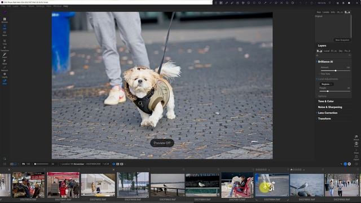Click the grid view icon in bottom bar
The height and width of the screenshot is (203, 361).
5,164
